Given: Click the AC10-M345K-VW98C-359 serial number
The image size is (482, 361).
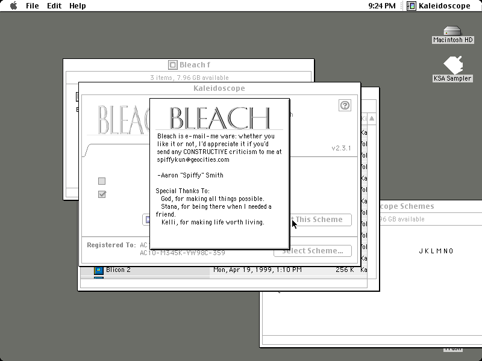Looking at the screenshot, I should tap(183, 253).
